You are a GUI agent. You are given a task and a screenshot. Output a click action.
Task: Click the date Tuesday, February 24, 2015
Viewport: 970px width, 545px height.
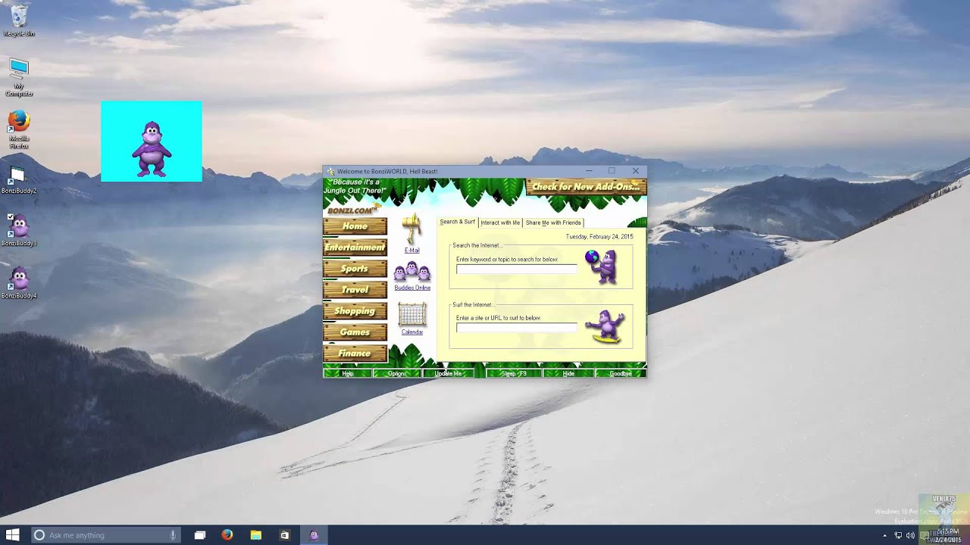599,236
